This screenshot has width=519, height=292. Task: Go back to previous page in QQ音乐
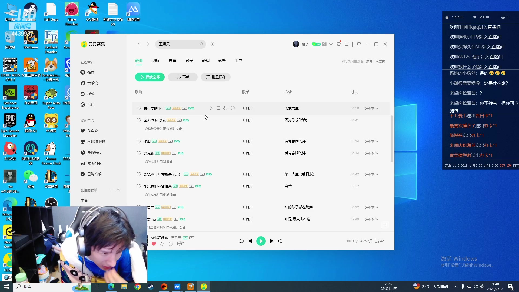click(138, 44)
